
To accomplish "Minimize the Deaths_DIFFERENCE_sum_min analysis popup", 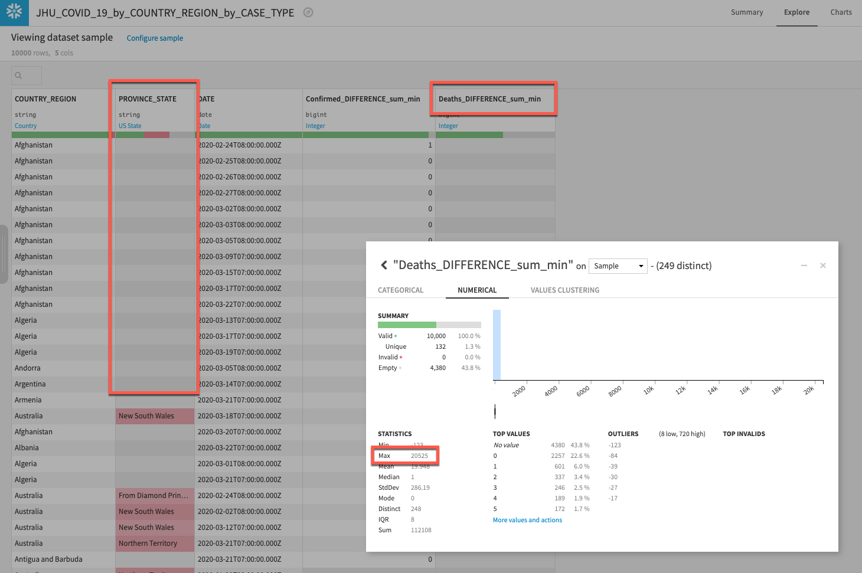I will point(804,266).
